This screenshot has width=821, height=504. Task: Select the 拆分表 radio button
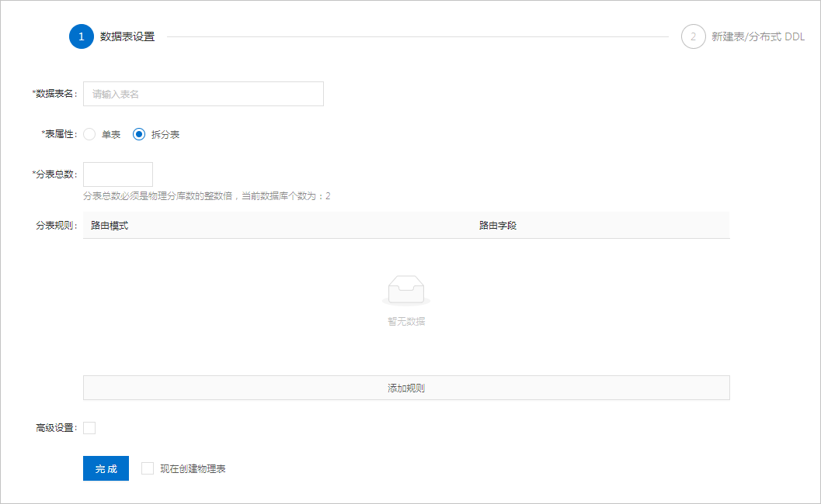coord(139,134)
